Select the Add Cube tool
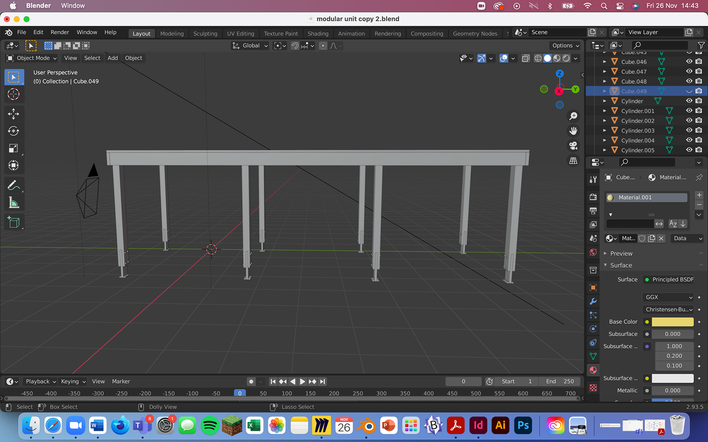The height and width of the screenshot is (442, 708). tap(14, 222)
